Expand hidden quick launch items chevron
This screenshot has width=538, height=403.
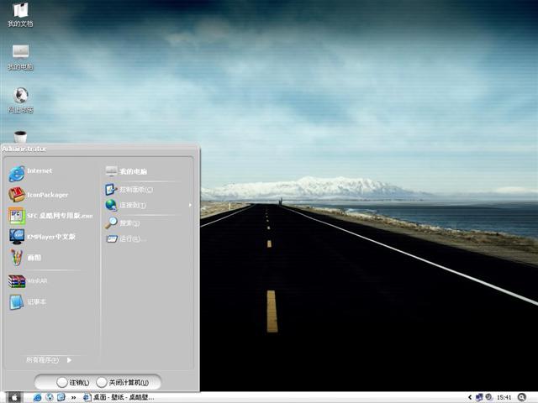point(73,397)
